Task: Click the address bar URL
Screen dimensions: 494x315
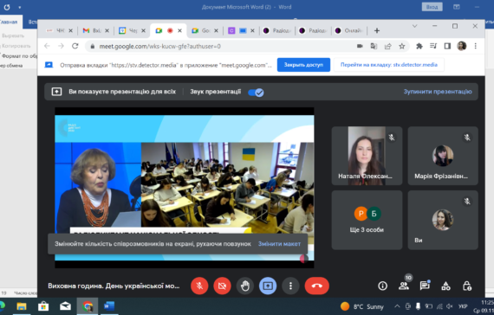Action: (x=160, y=46)
